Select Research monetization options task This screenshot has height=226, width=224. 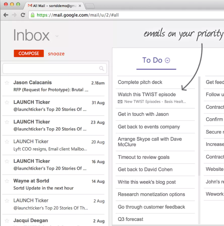point(155,194)
